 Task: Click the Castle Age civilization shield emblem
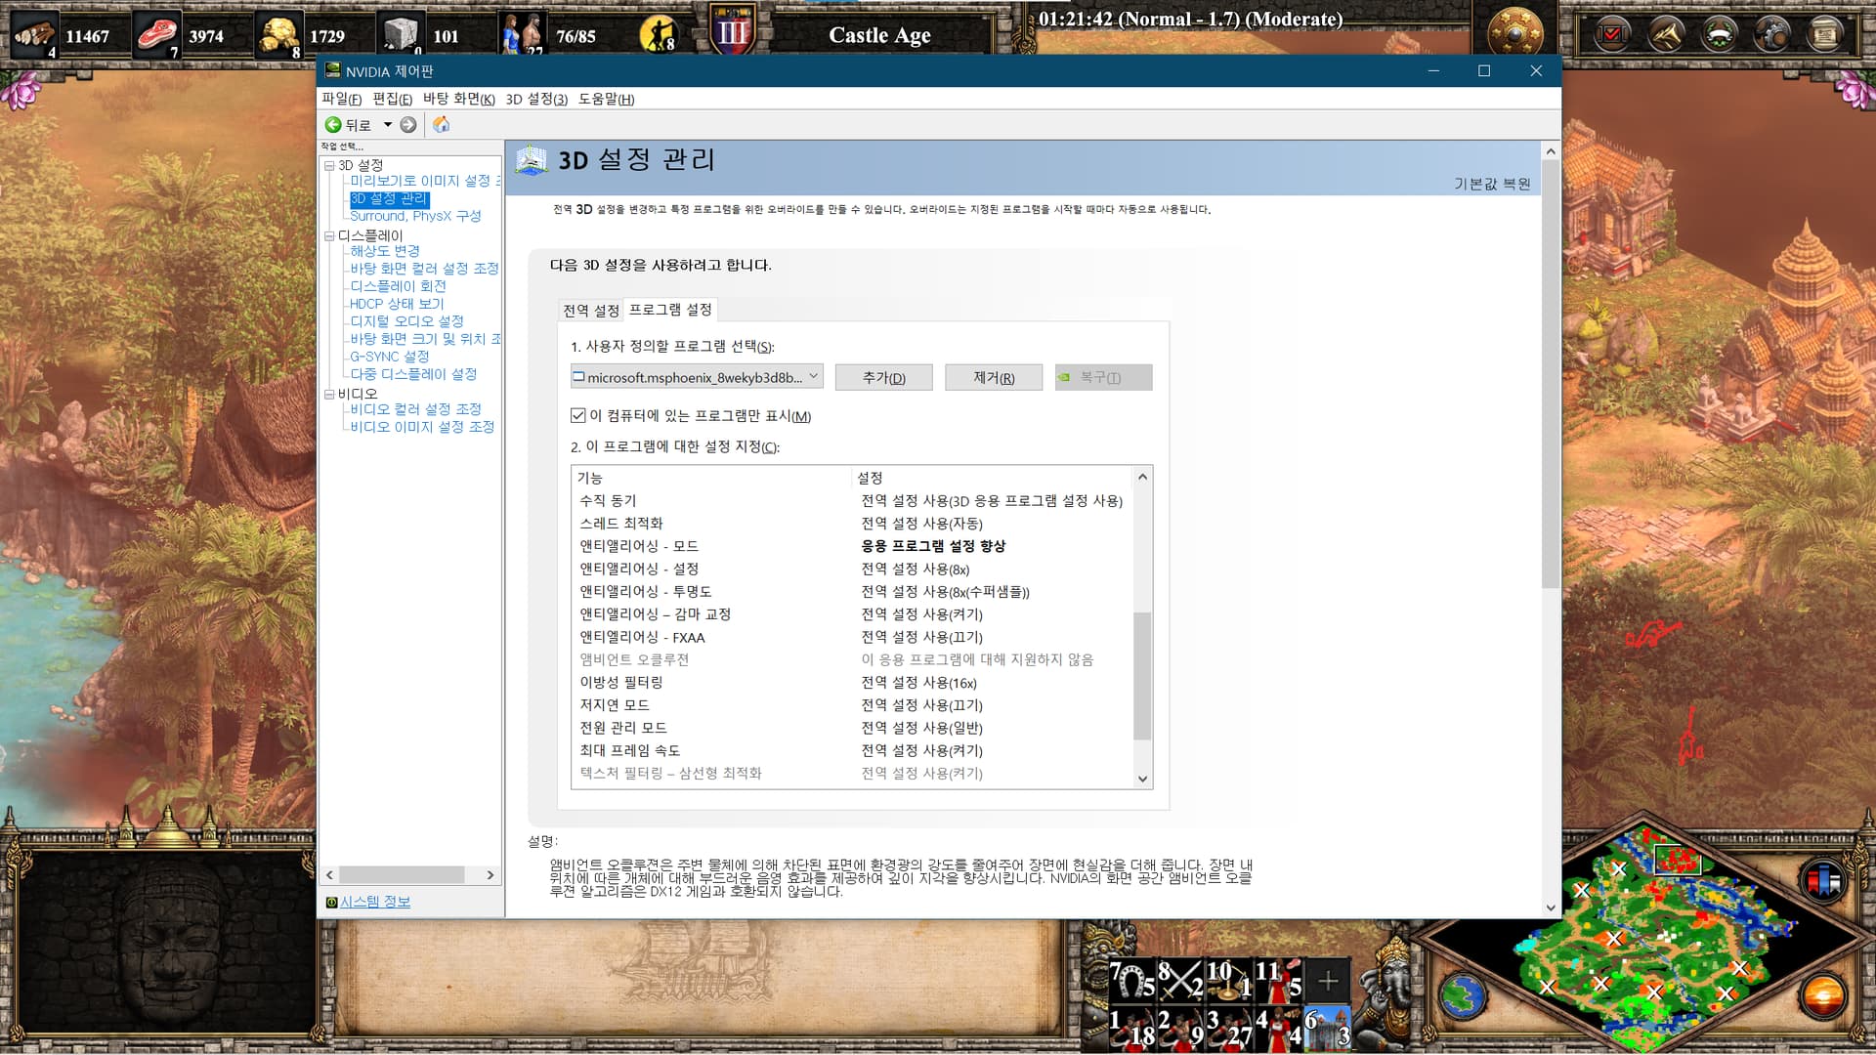[x=732, y=29]
